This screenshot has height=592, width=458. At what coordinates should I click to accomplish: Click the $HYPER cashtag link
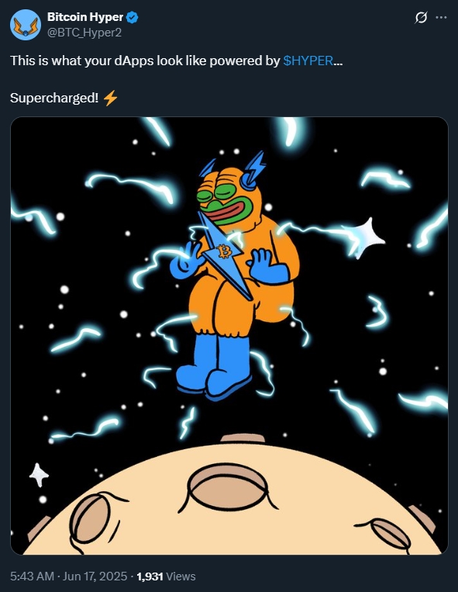click(308, 61)
